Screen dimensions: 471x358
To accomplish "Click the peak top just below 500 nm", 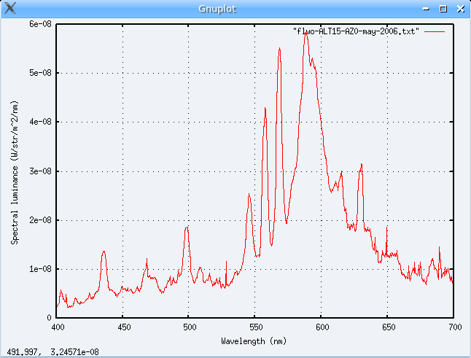I will (x=187, y=227).
